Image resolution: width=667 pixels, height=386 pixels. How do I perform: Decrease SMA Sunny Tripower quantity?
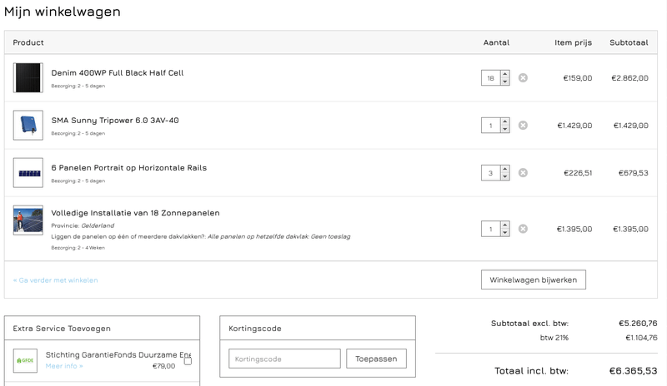[505, 129]
